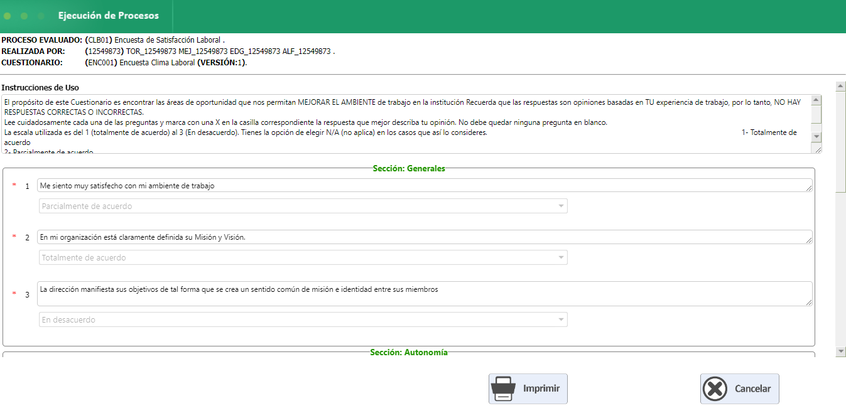Click the 'REALIZADA POR:' label
The width and height of the screenshot is (846, 418).
pos(33,51)
